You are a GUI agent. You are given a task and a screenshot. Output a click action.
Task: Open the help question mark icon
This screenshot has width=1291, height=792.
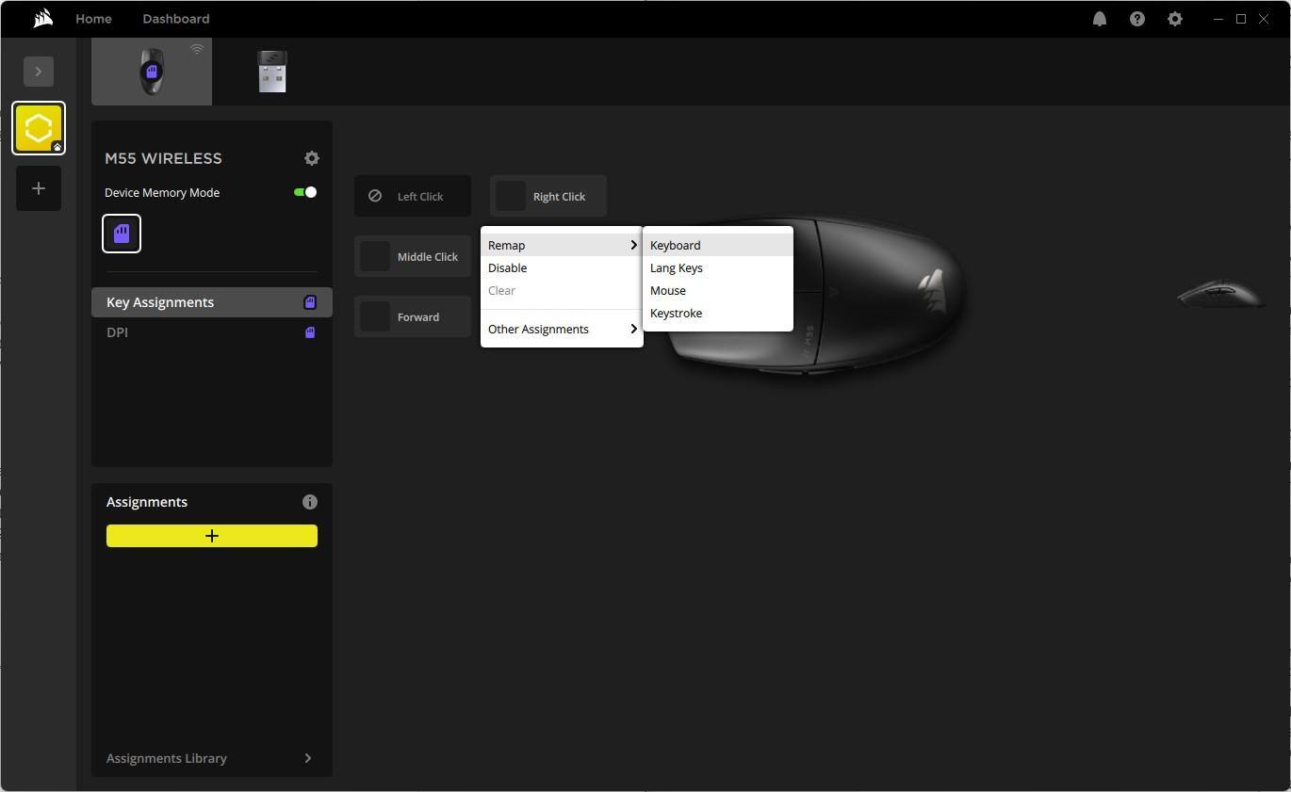[1136, 19]
